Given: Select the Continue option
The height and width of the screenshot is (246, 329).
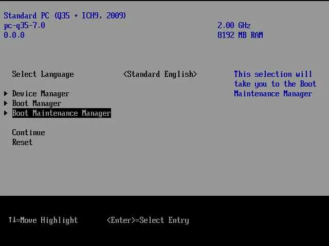Looking at the screenshot, I should [28, 133].
